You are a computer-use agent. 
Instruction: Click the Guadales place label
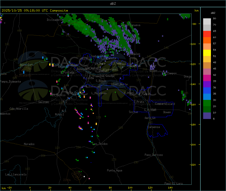134,54
